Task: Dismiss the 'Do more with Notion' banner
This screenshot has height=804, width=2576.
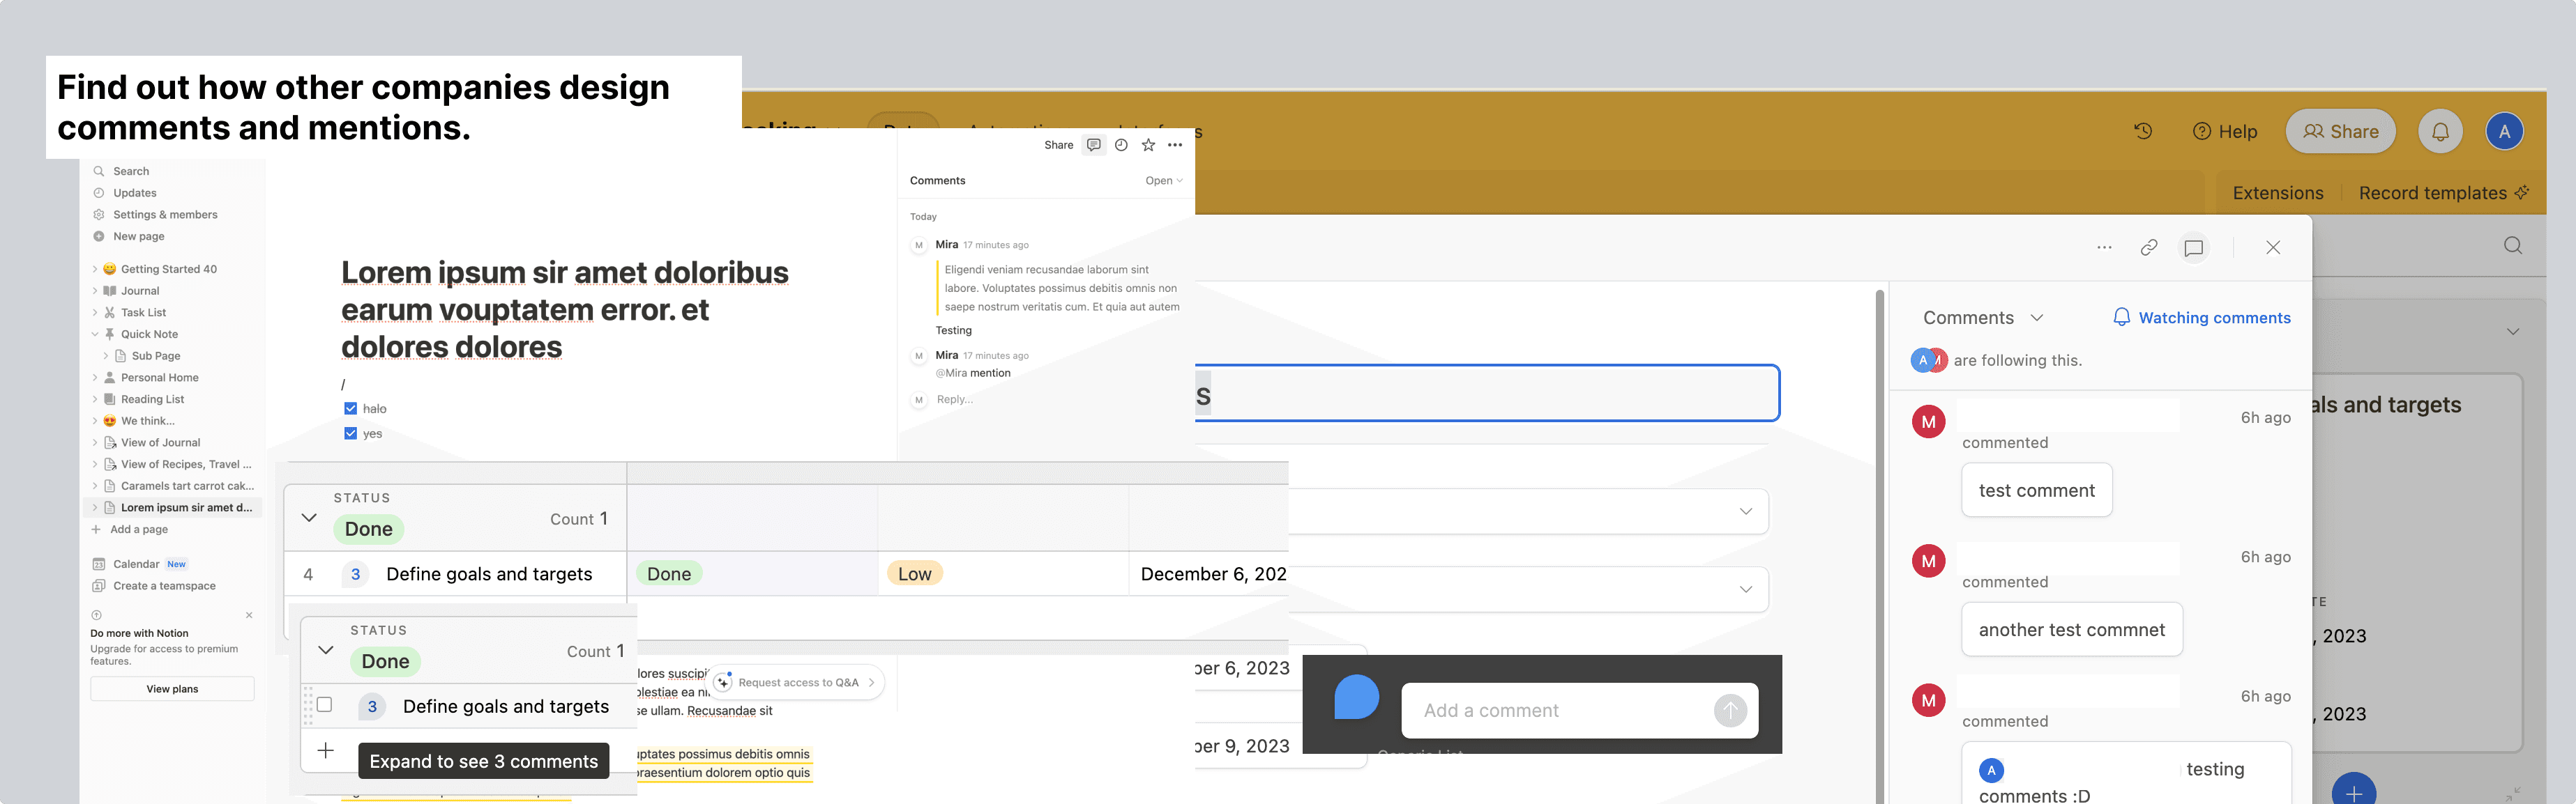Action: tap(249, 615)
